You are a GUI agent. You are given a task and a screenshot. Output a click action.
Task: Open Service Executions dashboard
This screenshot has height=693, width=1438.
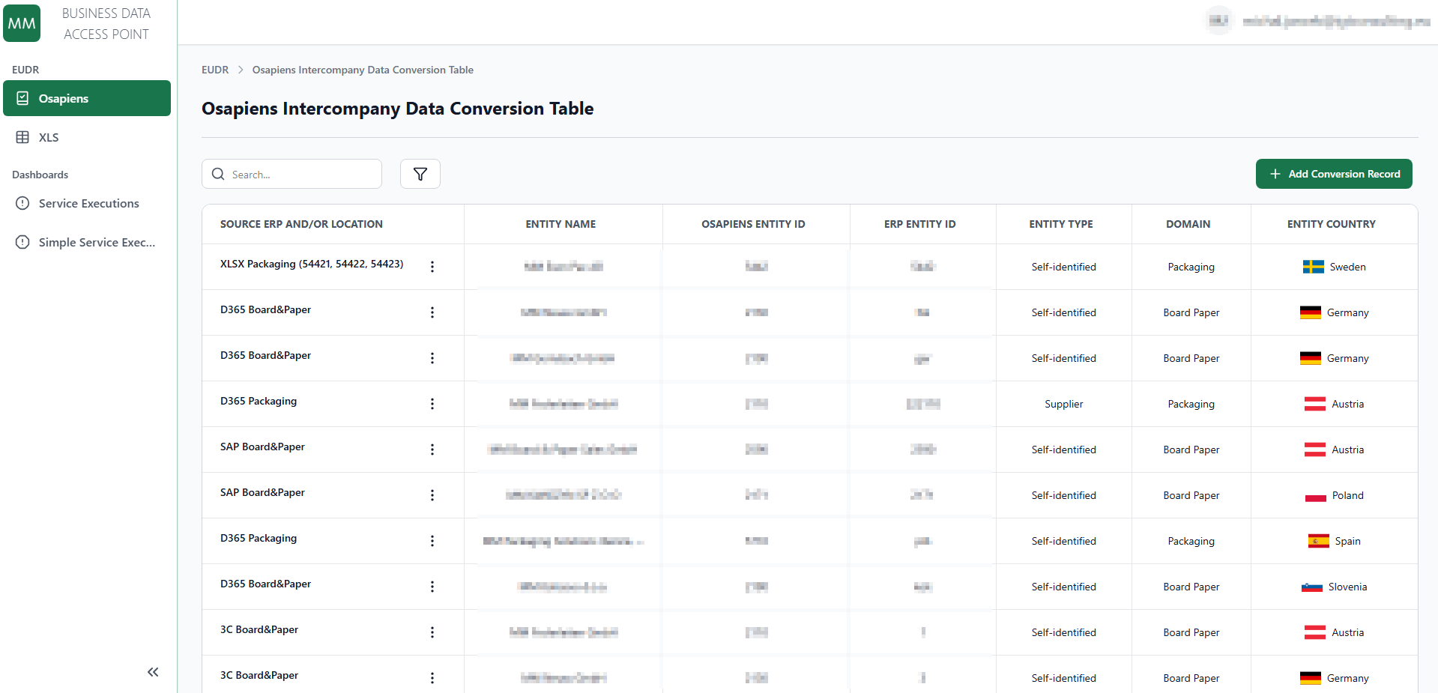click(87, 203)
